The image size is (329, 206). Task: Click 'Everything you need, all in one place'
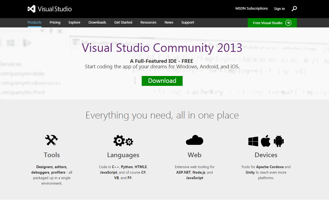(162, 115)
